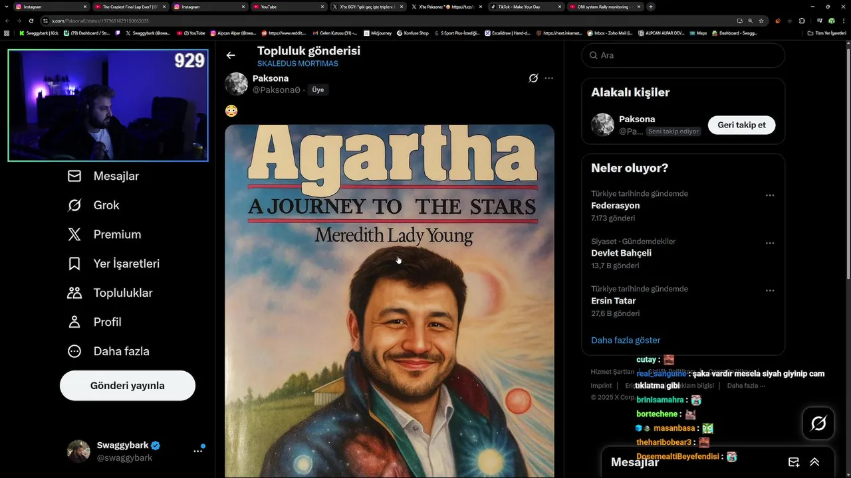Screen dimensions: 851x478
Task: Open Grok from the left sidebar
Action: coord(93,205)
